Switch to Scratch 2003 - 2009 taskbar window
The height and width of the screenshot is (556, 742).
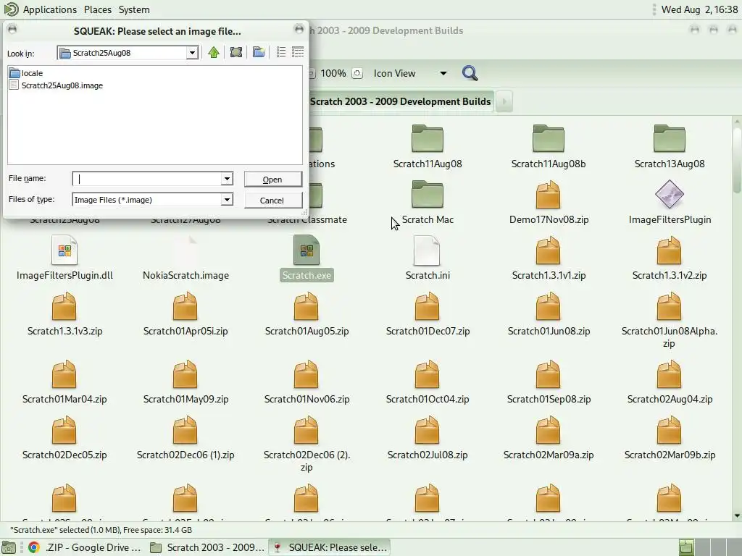point(207,547)
